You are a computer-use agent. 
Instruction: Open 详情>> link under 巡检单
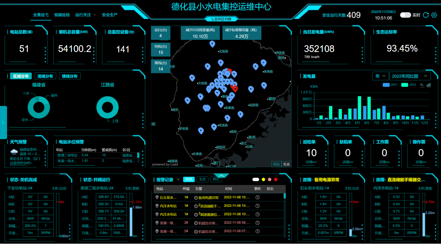click(x=311, y=162)
